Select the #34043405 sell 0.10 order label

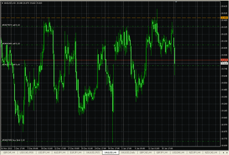pyautogui.click(x=11, y=44)
